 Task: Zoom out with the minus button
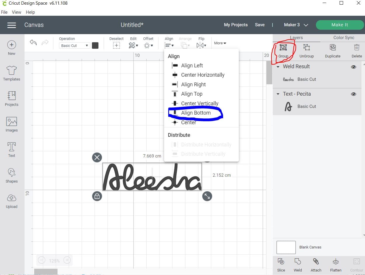point(41,260)
